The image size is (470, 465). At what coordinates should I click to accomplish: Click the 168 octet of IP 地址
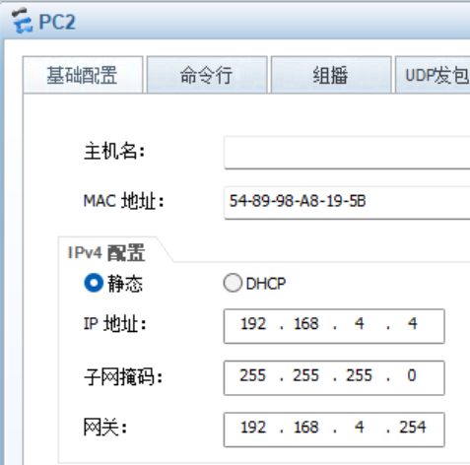[306, 324]
